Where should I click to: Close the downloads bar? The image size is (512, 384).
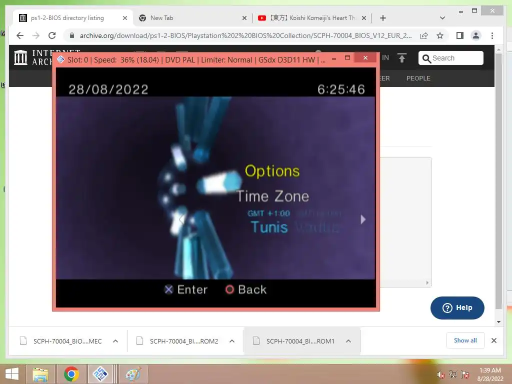(x=494, y=340)
